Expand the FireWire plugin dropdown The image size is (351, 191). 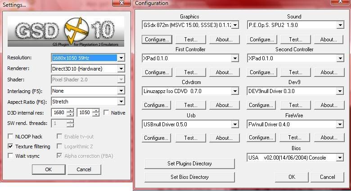(x=296, y=124)
